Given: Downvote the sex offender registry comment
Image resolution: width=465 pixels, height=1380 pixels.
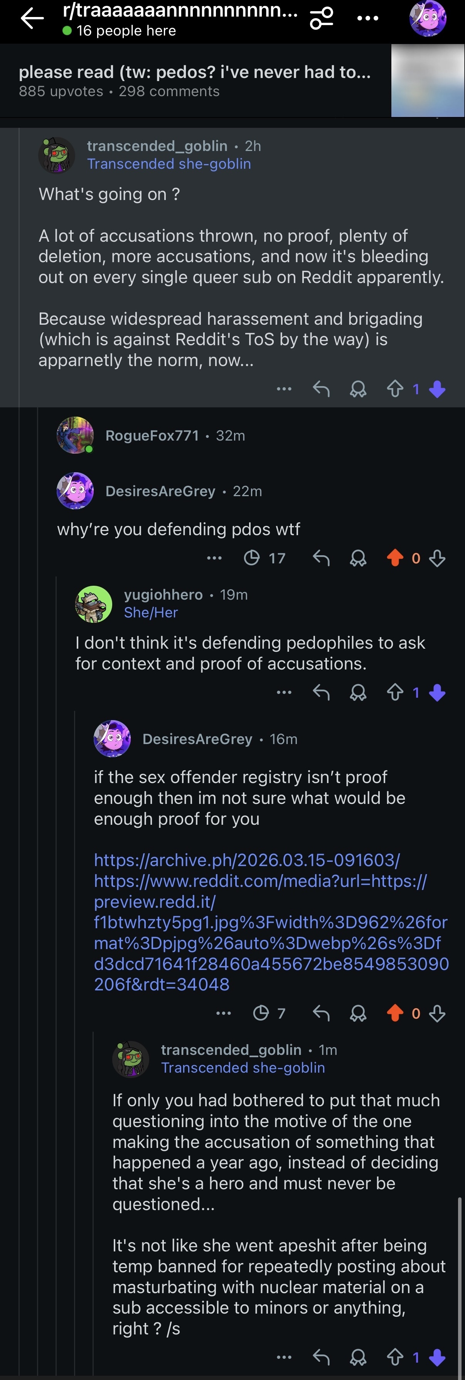Looking at the screenshot, I should click(437, 1013).
